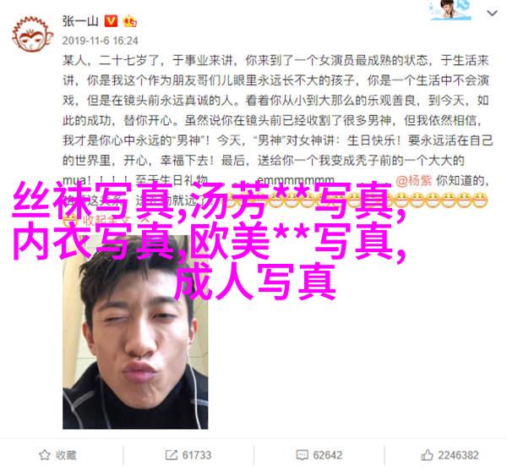Enlarge the attached selfie photo

coord(135,332)
